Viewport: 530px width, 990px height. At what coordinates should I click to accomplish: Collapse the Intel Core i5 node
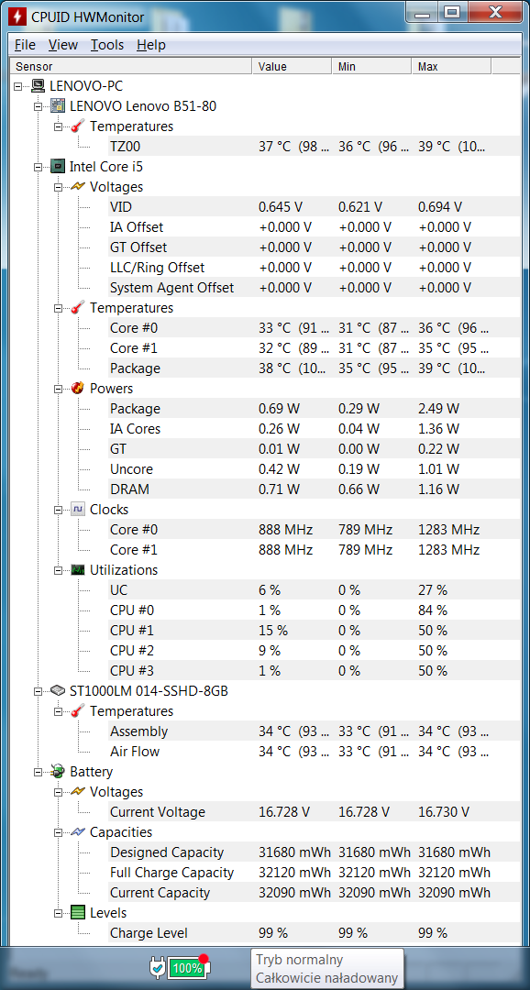(x=38, y=167)
